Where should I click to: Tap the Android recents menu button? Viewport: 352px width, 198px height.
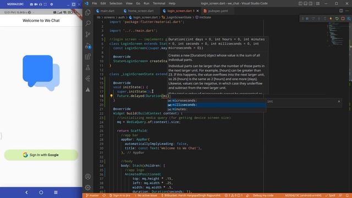coord(56,193)
